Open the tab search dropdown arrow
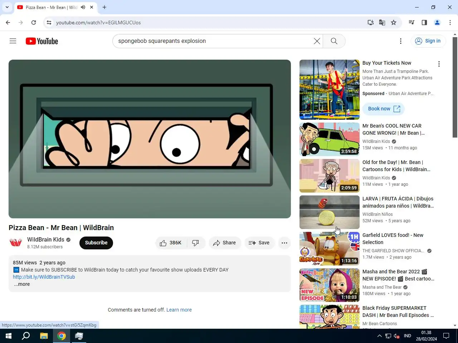 [7, 7]
